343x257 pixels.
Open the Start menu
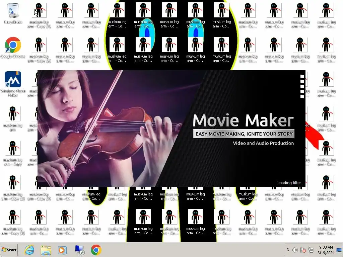pyautogui.click(x=9, y=250)
